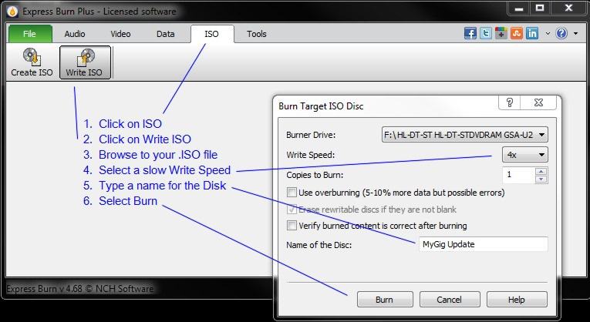This screenshot has width=590, height=322.
Task: Click the 'Write Speed:' label
Action: pos(311,155)
